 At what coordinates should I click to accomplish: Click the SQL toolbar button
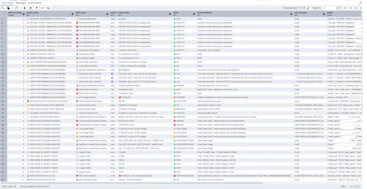(48, 8)
